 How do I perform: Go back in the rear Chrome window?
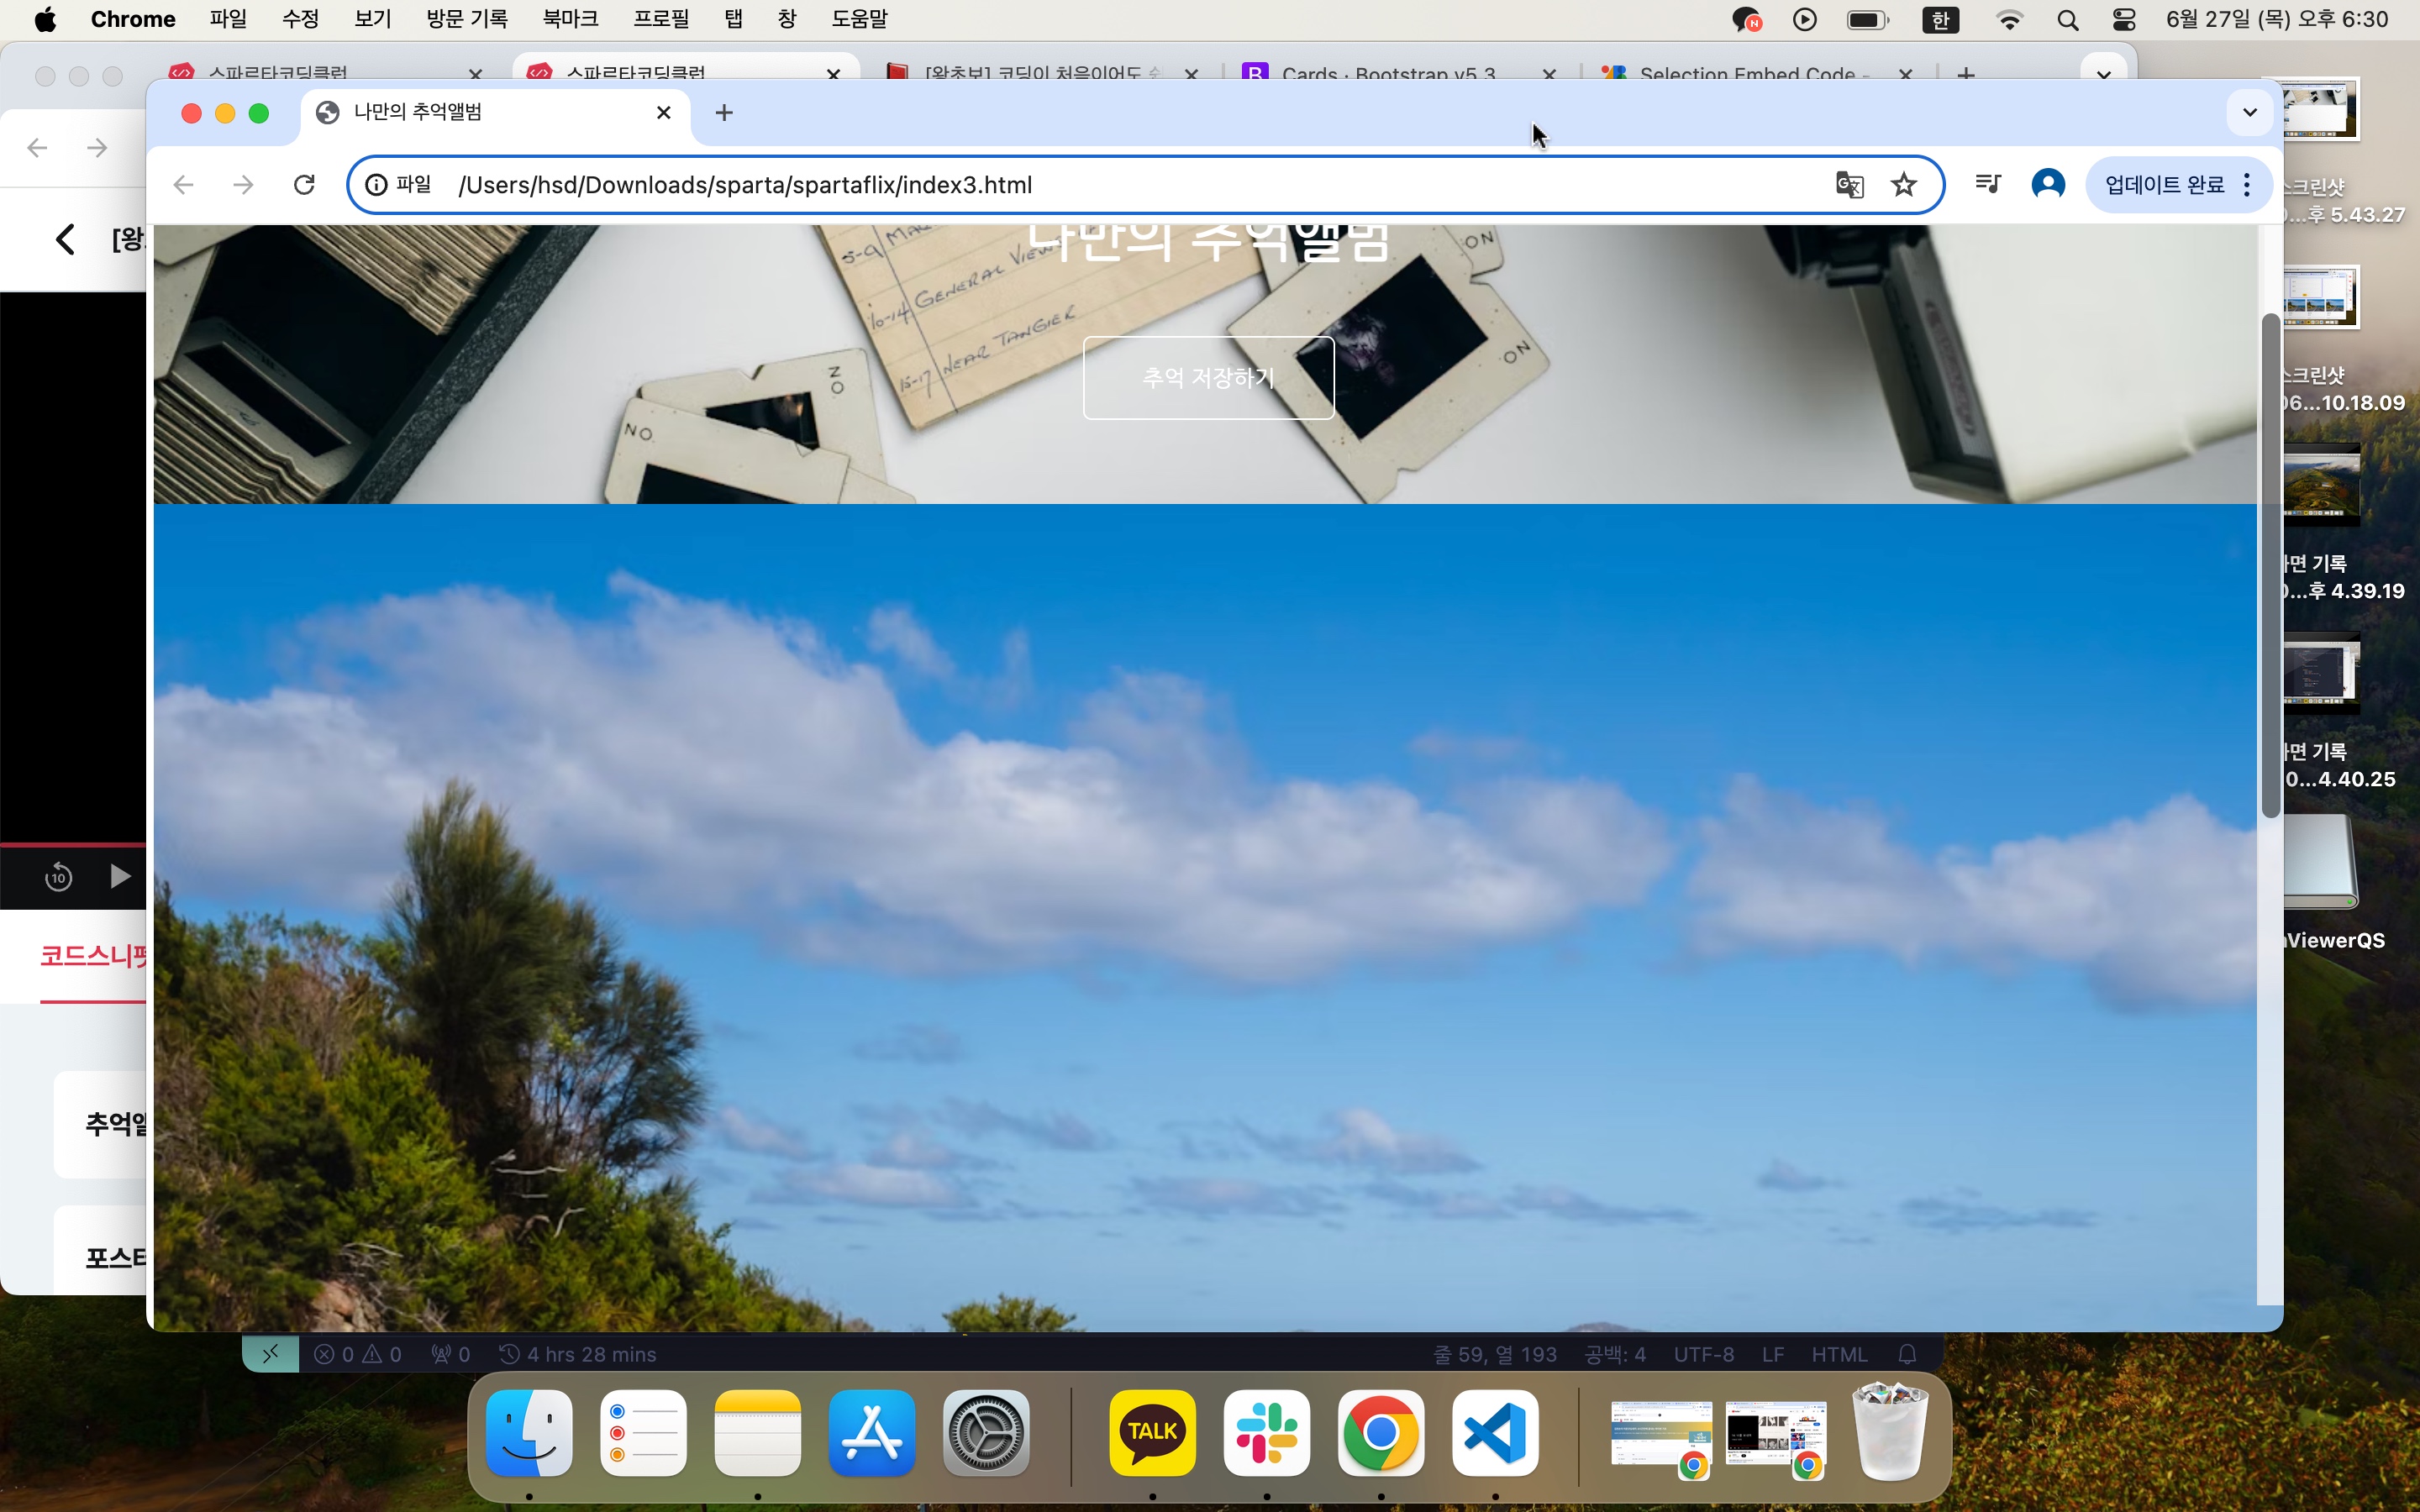[37, 148]
